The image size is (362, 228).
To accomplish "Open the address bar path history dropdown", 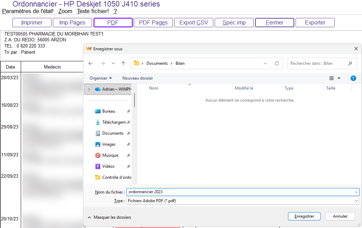I will tap(265, 63).
